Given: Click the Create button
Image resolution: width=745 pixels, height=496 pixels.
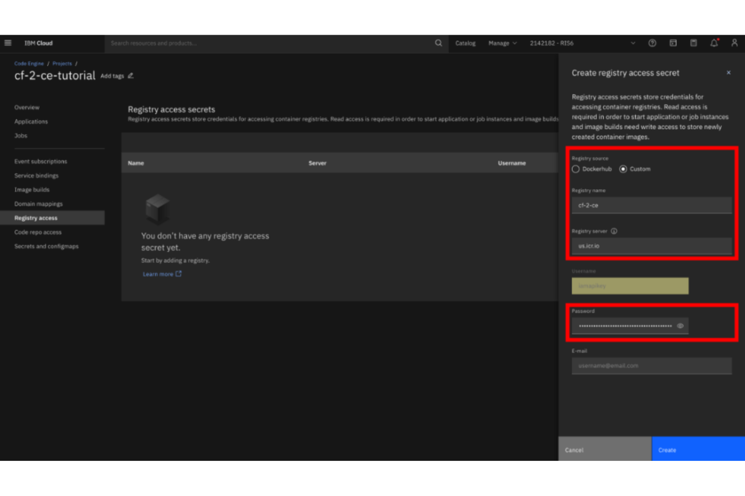Looking at the screenshot, I should pos(667,449).
